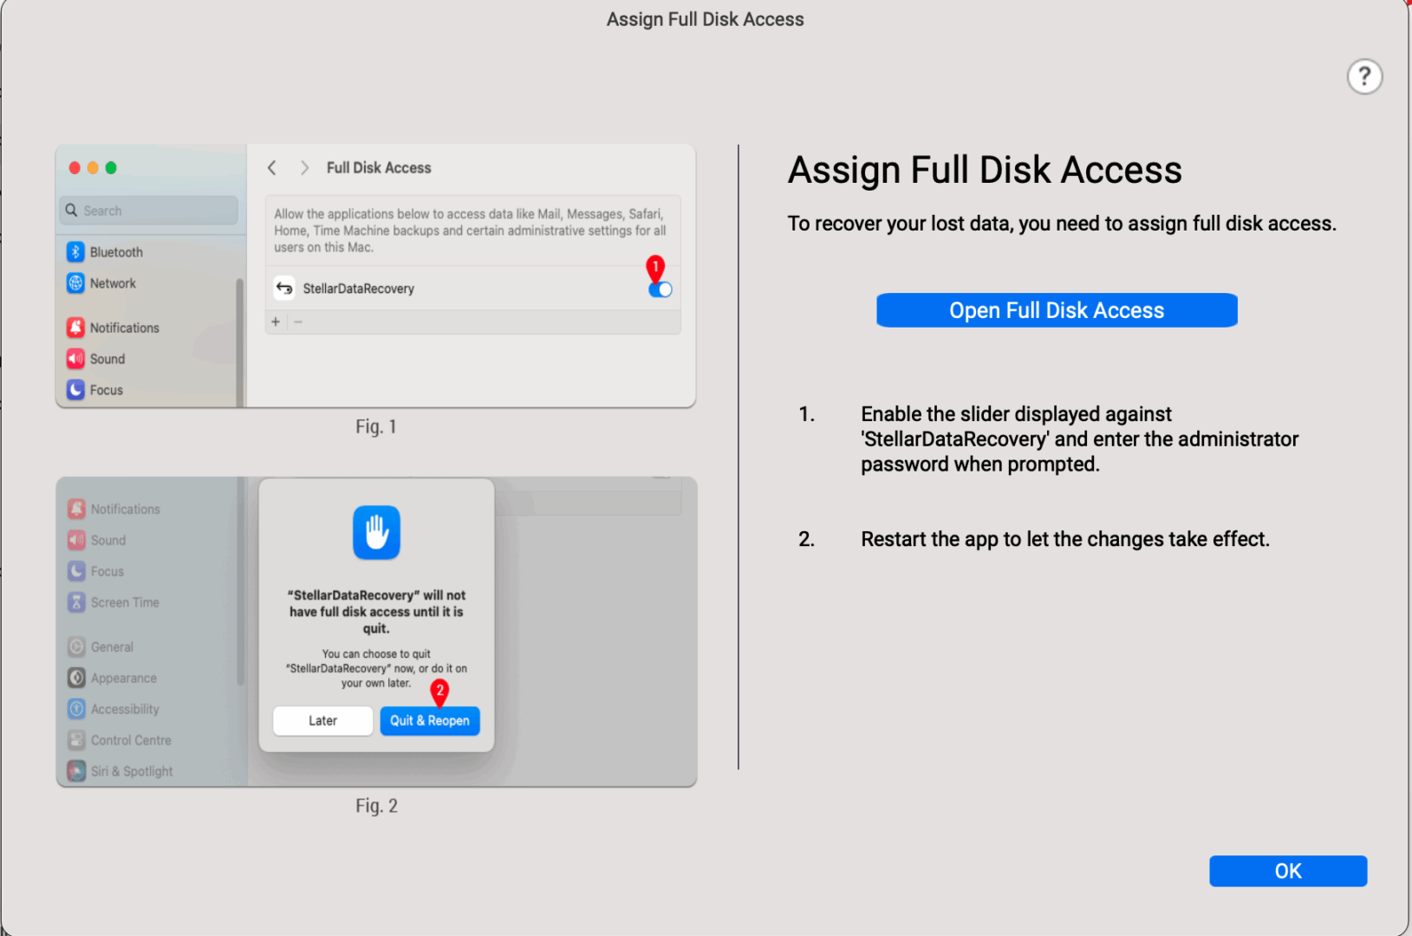Image resolution: width=1412 pixels, height=936 pixels.
Task: Click the plus button to add app
Action: [276, 322]
